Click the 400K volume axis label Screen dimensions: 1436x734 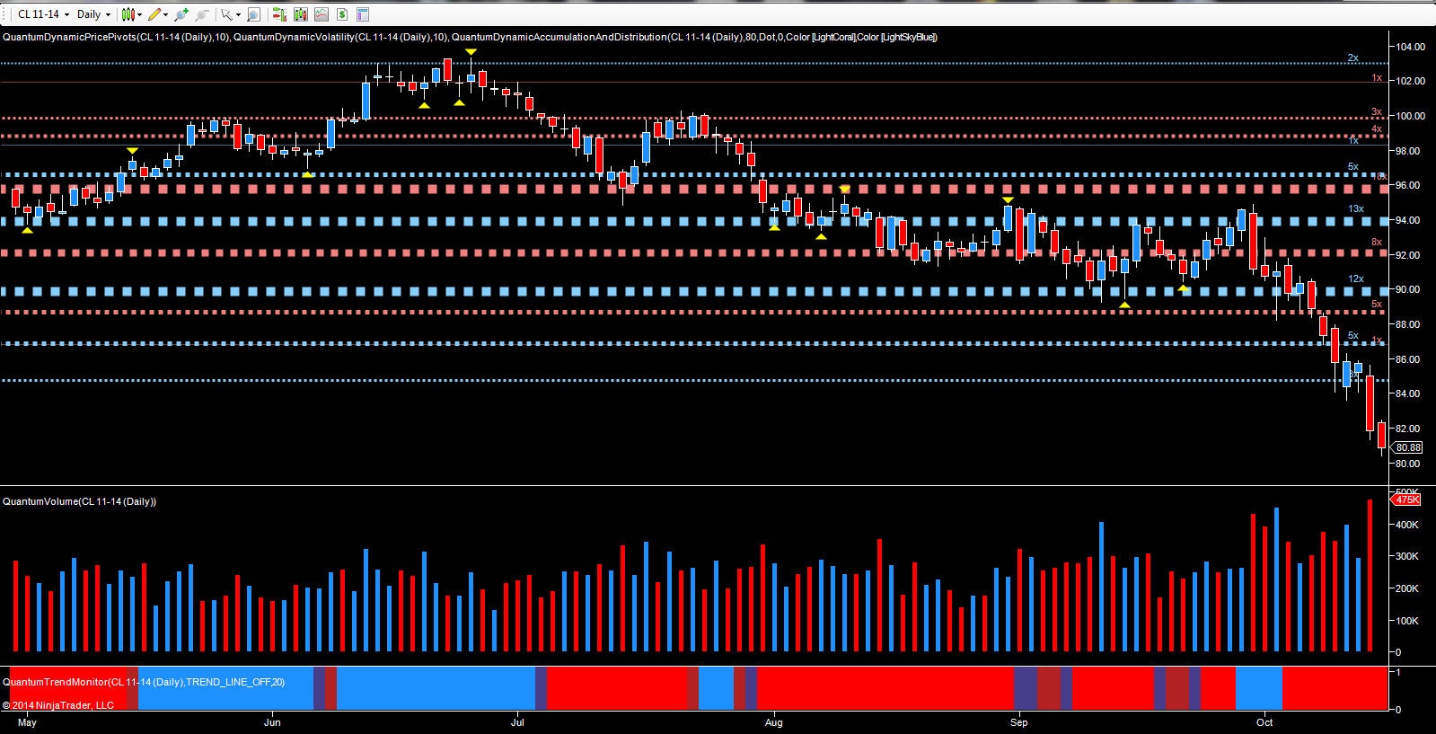(1406, 525)
